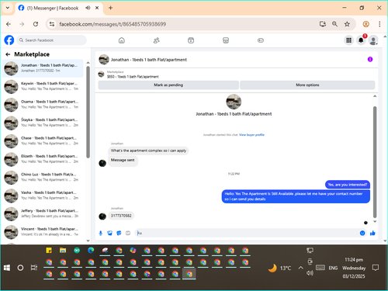Viewport: 388px width, 291px height.
Task: Choose a sticker icon in composer
Action: 119,234
